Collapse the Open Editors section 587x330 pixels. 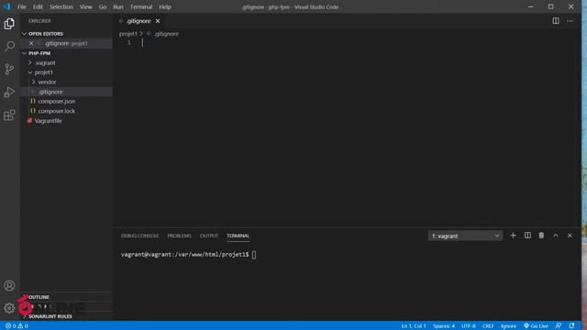(25, 34)
